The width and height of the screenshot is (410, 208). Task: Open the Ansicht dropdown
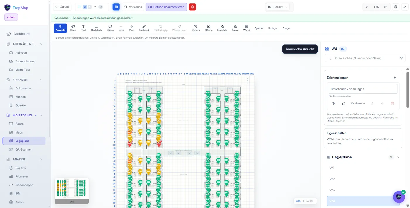[x=278, y=7]
